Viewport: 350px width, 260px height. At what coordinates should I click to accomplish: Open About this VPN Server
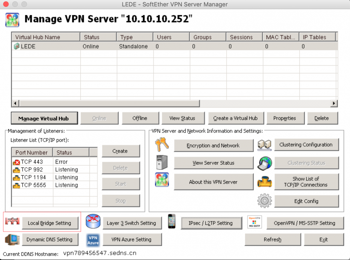click(214, 182)
